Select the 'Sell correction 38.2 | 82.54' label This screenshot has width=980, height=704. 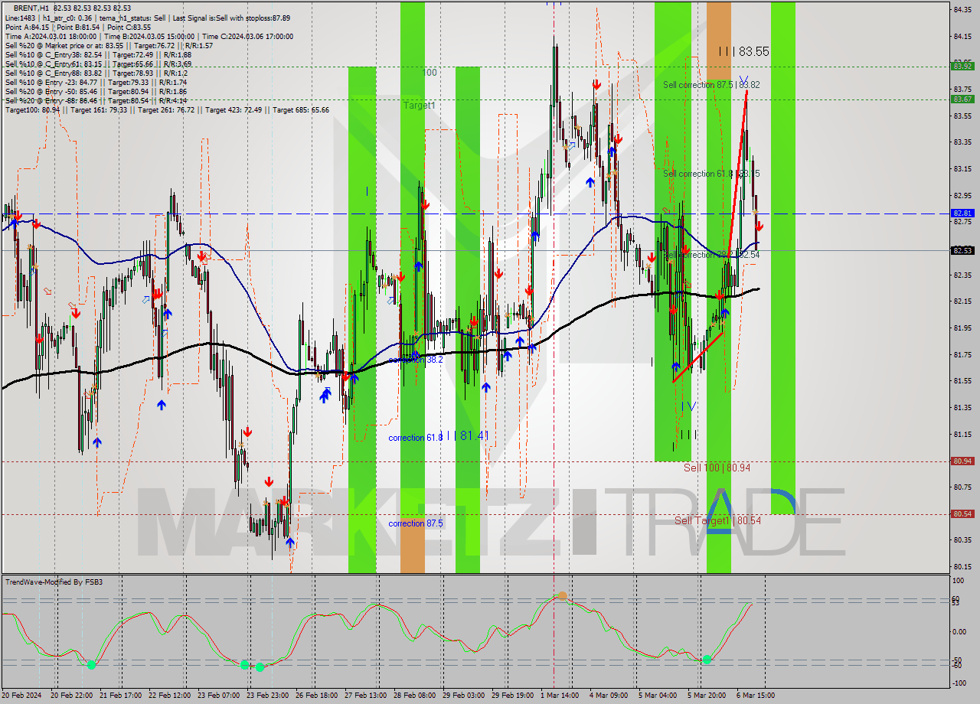tap(711, 254)
